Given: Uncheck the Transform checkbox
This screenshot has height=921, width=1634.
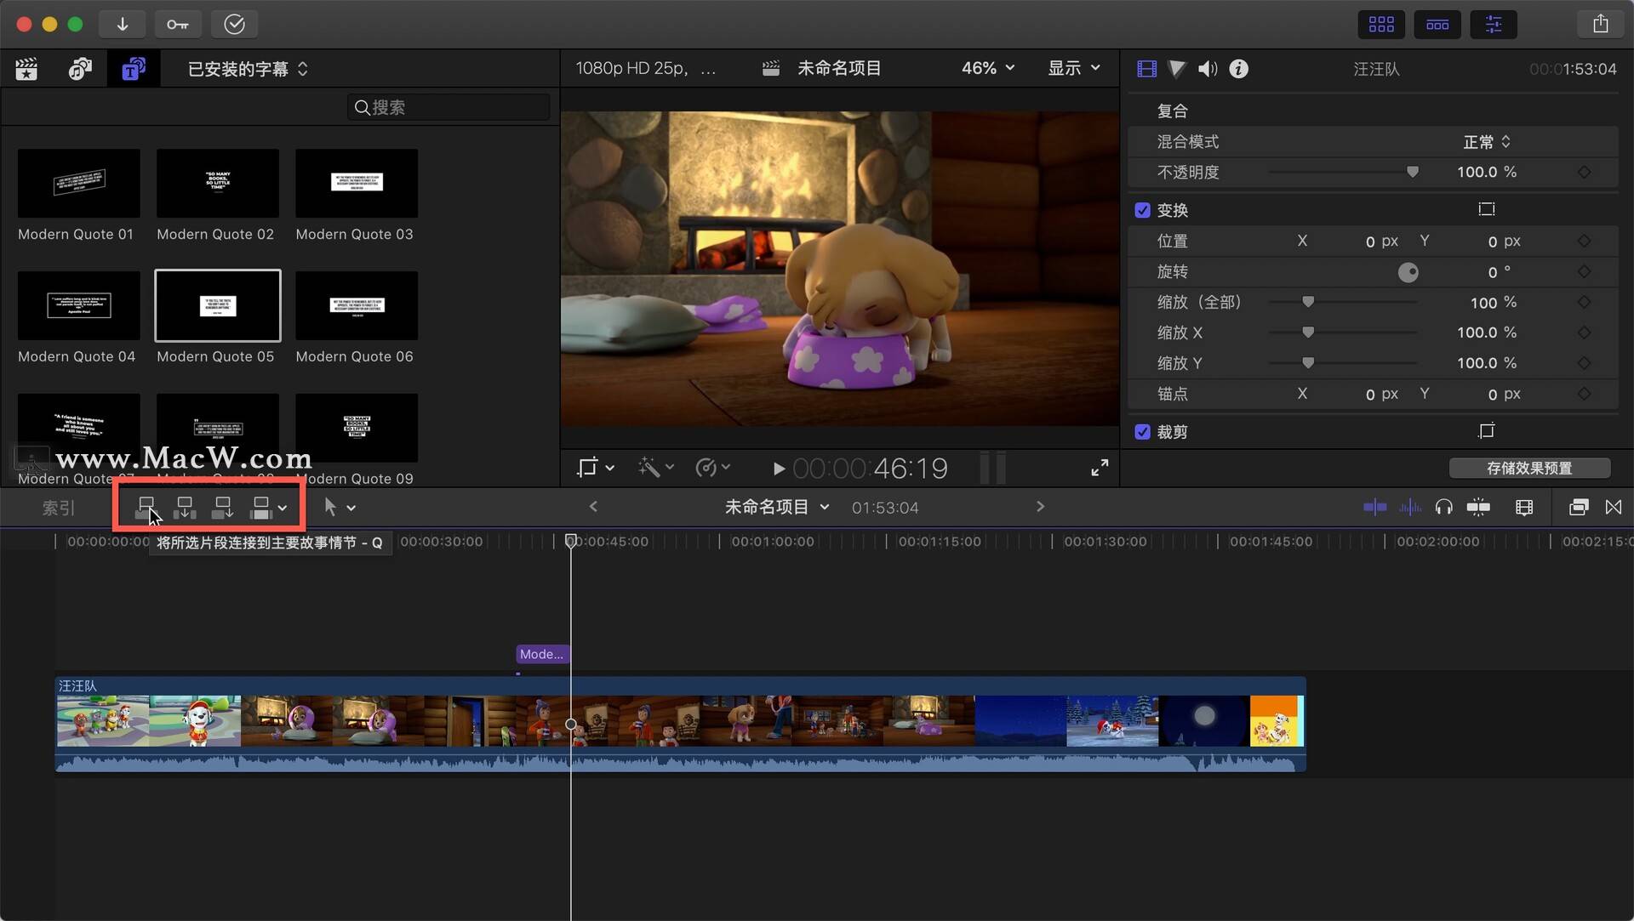Looking at the screenshot, I should pos(1142,210).
